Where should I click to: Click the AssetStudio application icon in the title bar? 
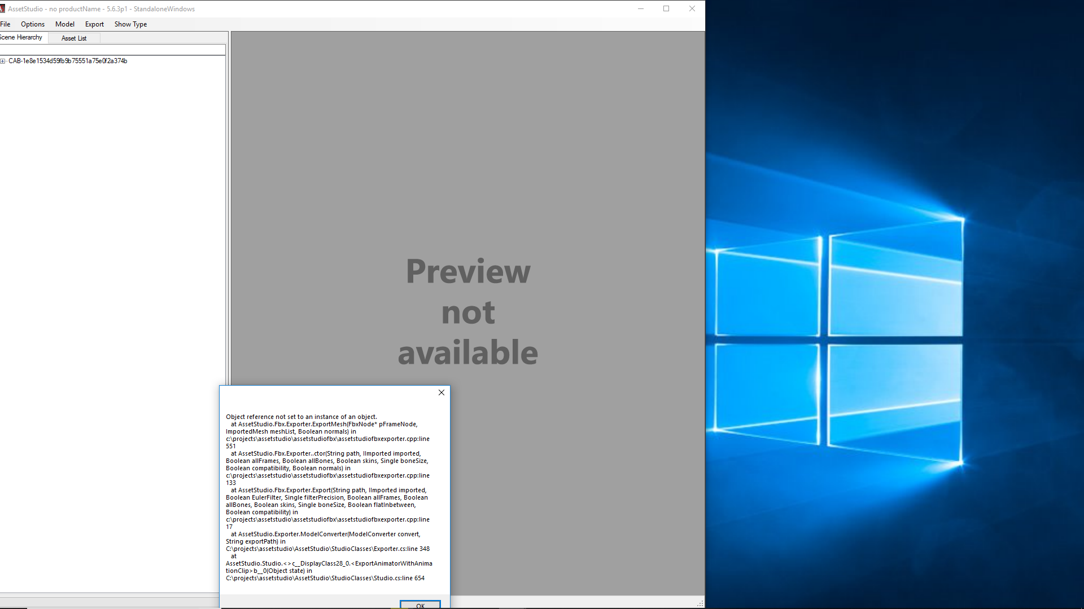pos(2,8)
